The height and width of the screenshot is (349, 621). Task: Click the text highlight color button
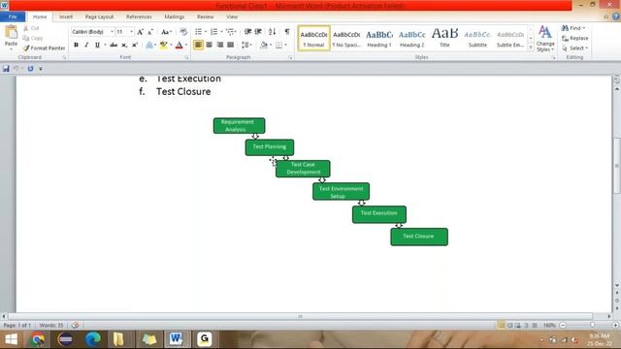point(163,46)
